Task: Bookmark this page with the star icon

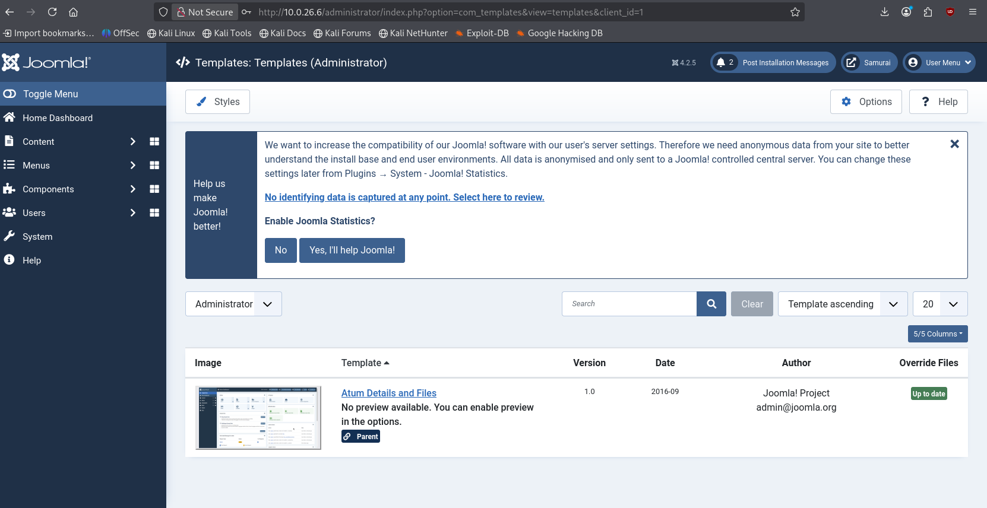Action: pos(795,12)
